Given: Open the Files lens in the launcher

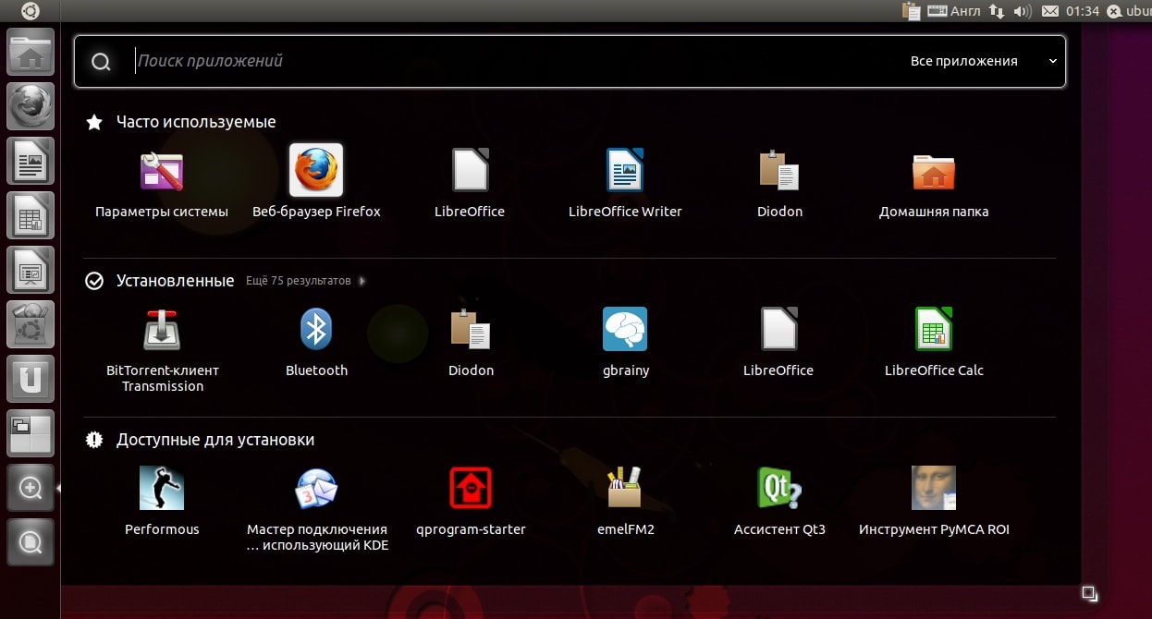Looking at the screenshot, I should pos(31,542).
